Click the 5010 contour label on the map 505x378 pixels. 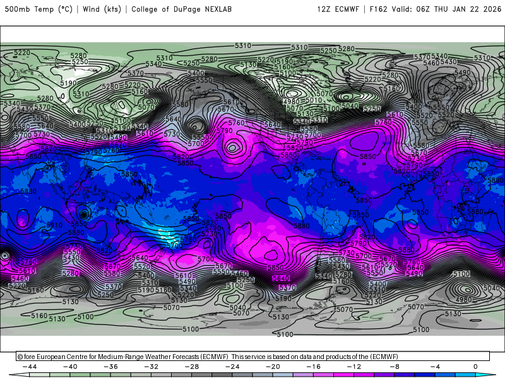[x=313, y=100]
